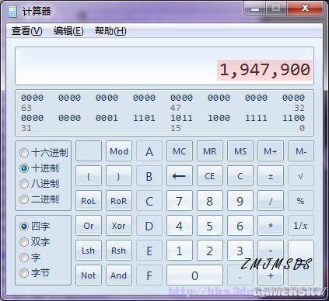Open the 查看(V) View menu
329x301 pixels.
click(x=27, y=31)
